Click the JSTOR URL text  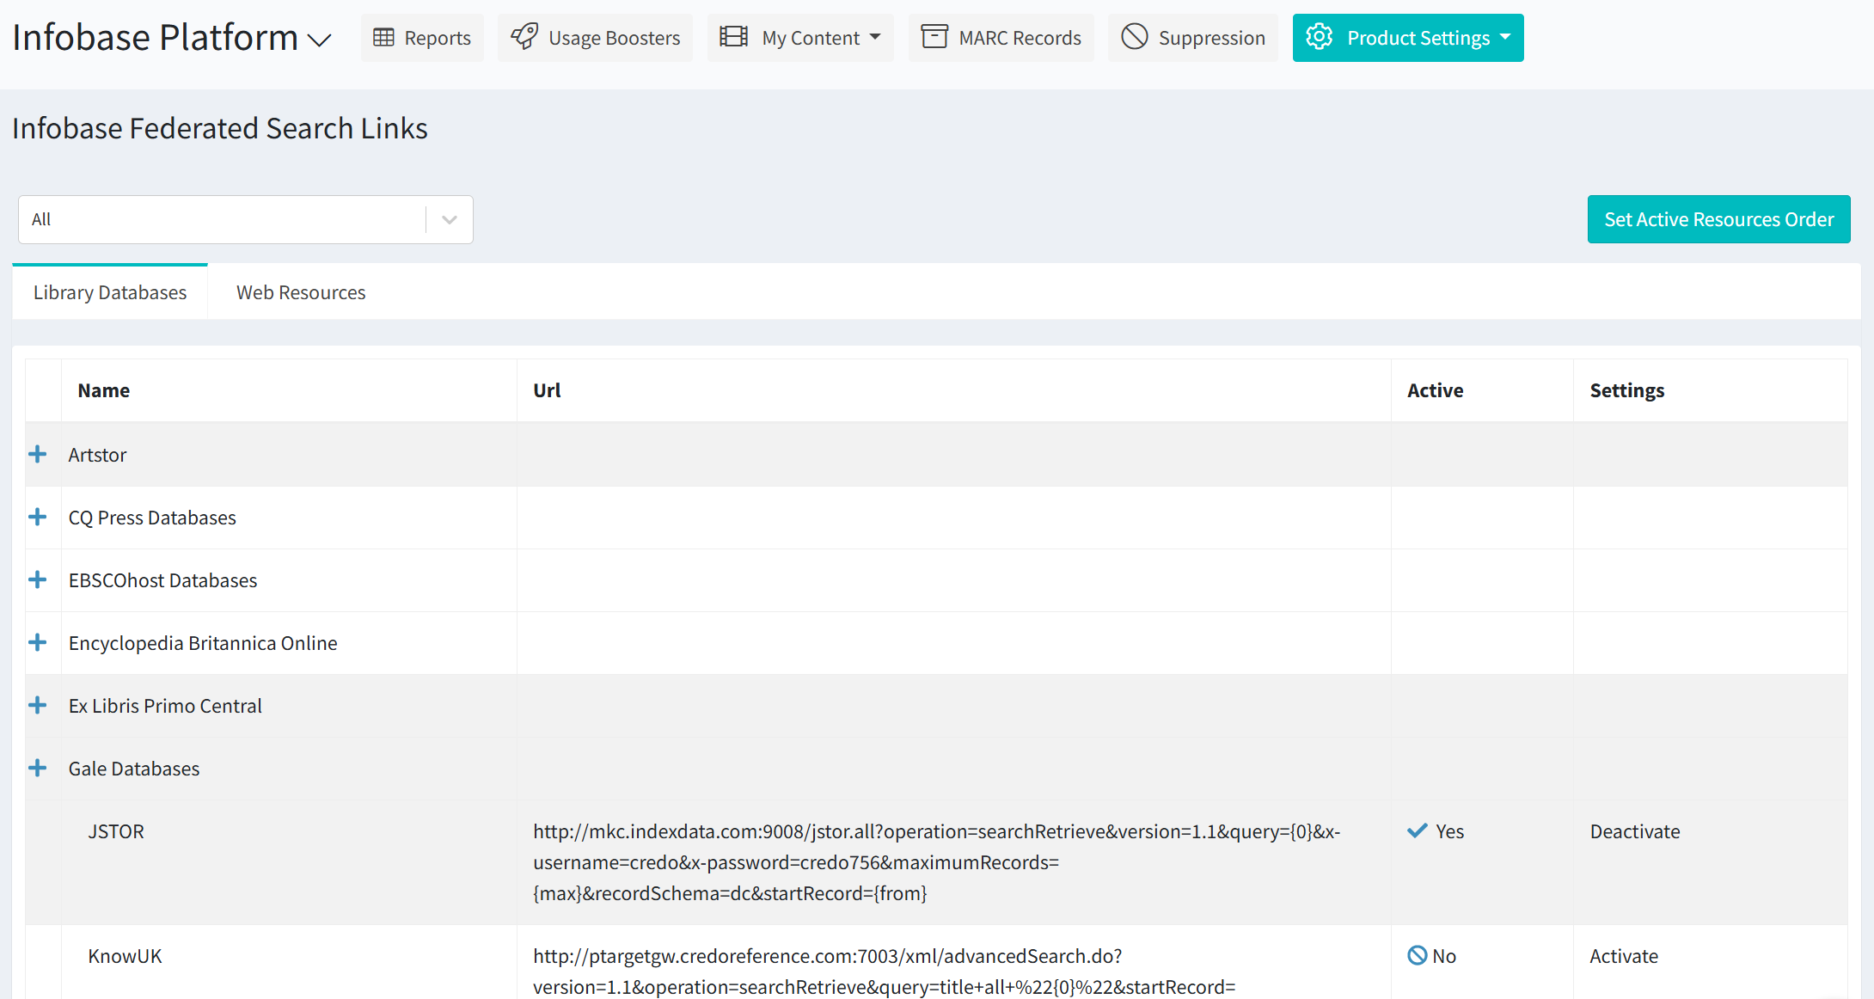(x=937, y=862)
